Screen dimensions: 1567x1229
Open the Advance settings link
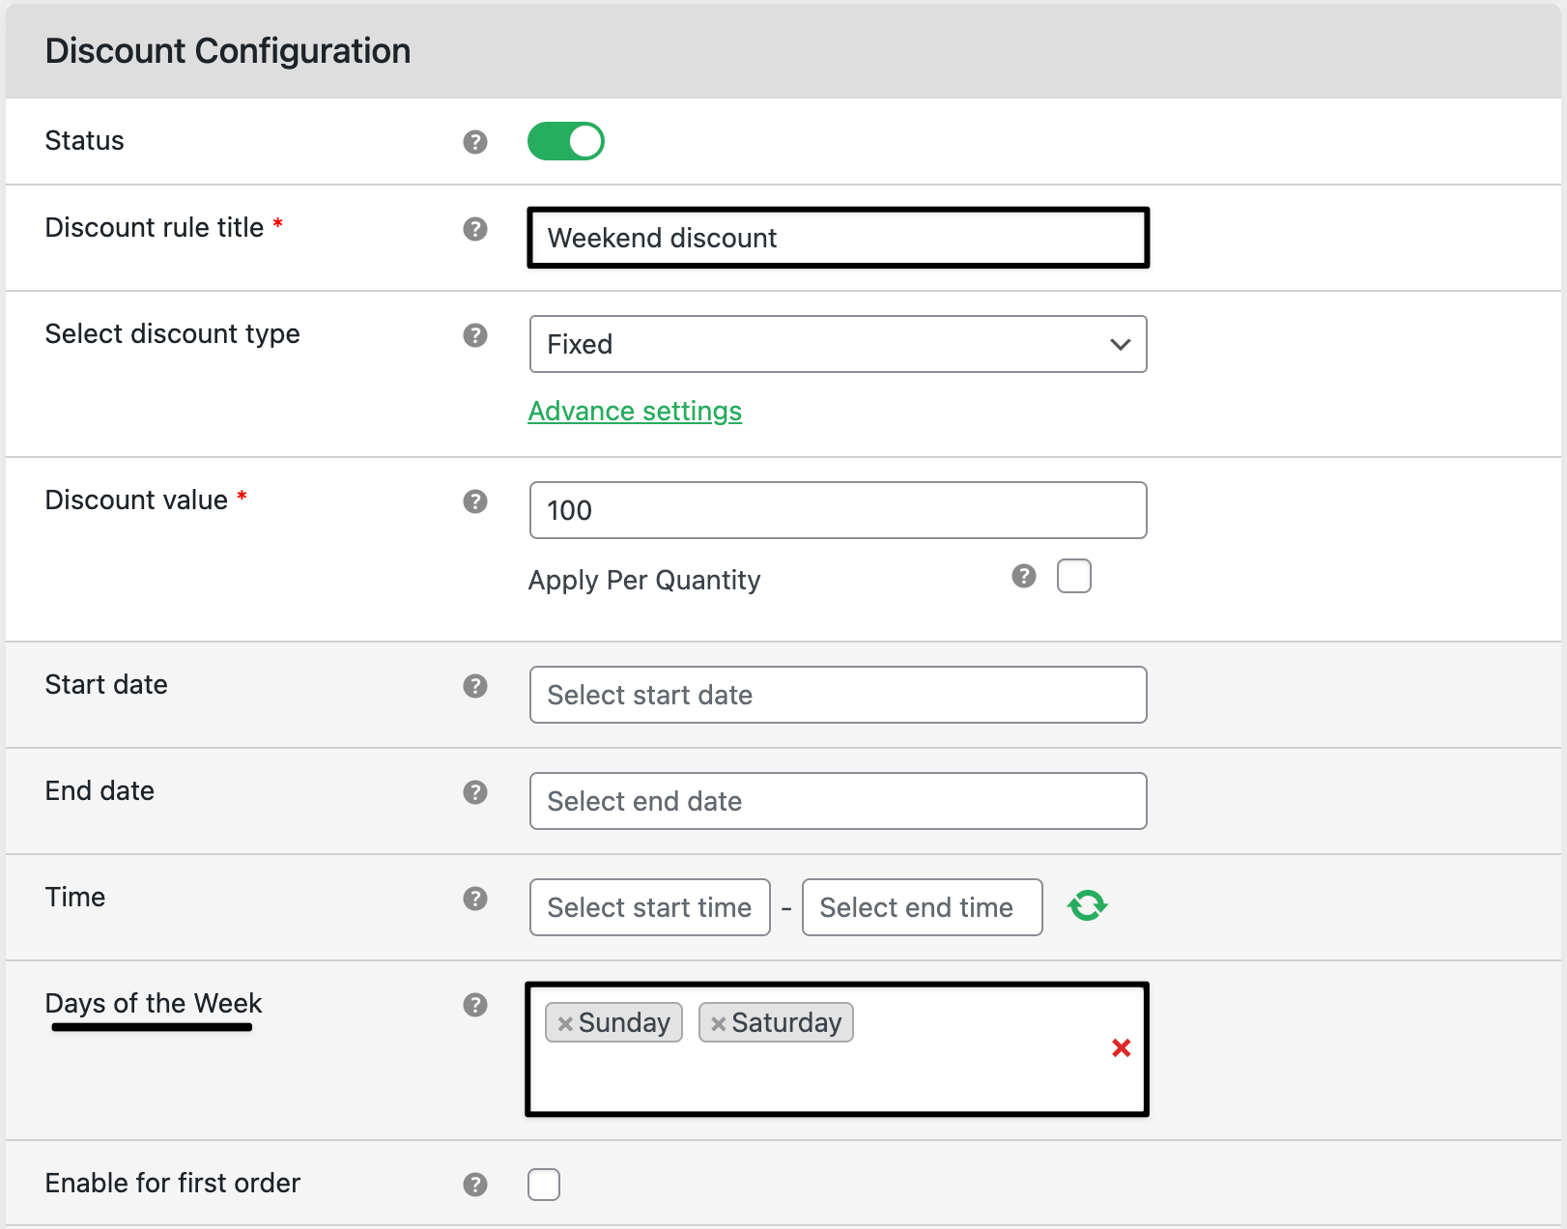click(635, 412)
